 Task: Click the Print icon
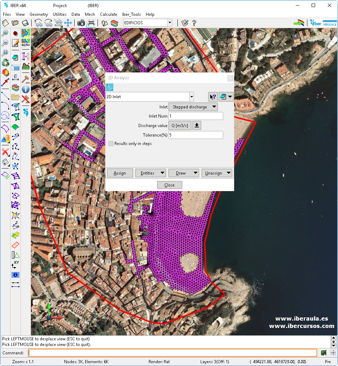tap(91, 23)
